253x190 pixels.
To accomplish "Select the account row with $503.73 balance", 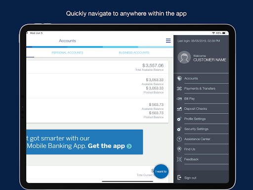I will tap(97, 111).
